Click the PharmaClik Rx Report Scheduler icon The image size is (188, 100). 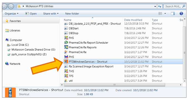click(66, 43)
